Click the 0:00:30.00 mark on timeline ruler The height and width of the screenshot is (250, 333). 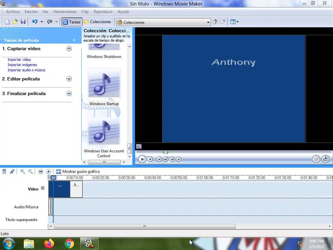pos(127,177)
